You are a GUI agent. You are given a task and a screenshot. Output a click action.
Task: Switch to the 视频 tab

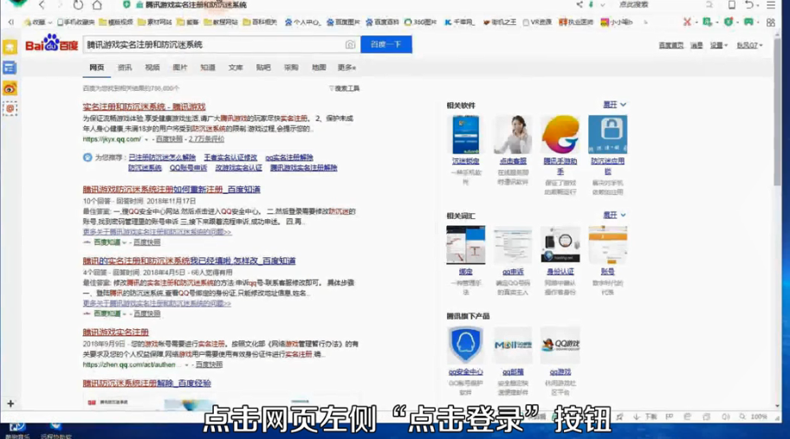[152, 68]
